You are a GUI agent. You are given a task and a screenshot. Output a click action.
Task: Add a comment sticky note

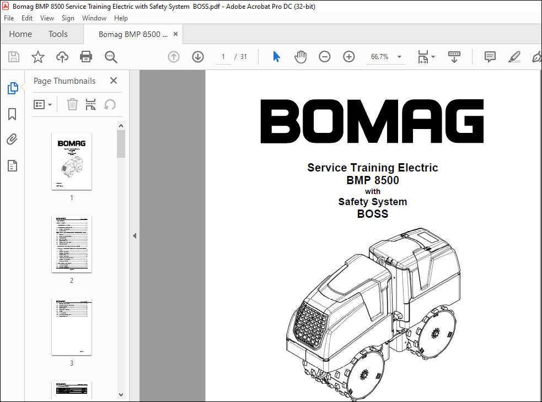tap(490, 57)
